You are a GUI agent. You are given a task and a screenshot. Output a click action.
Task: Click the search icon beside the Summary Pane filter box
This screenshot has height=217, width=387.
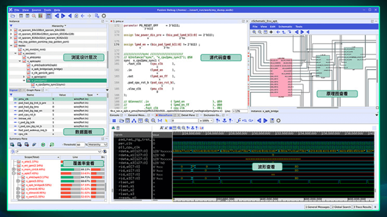click(13, 151)
